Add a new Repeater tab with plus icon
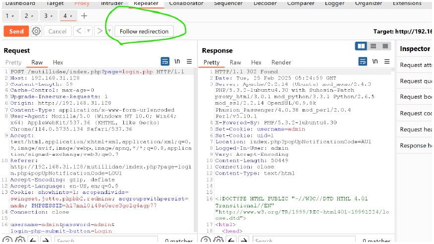The height and width of the screenshot is (244, 434). point(84,16)
